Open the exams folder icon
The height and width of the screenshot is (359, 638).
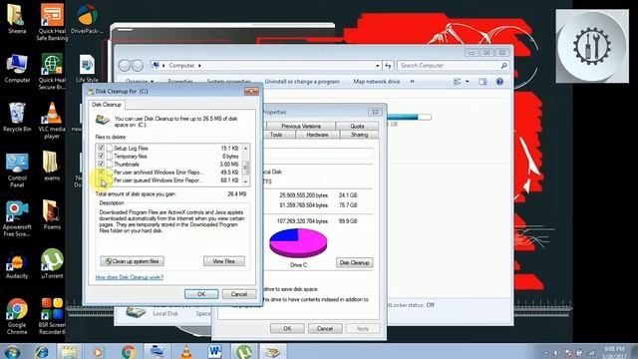click(x=52, y=167)
